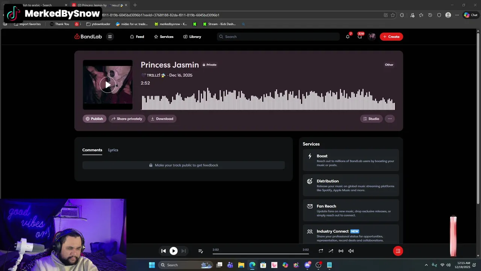Click the TRILLZ! artist name
The height and width of the screenshot is (271, 481).
[153, 75]
